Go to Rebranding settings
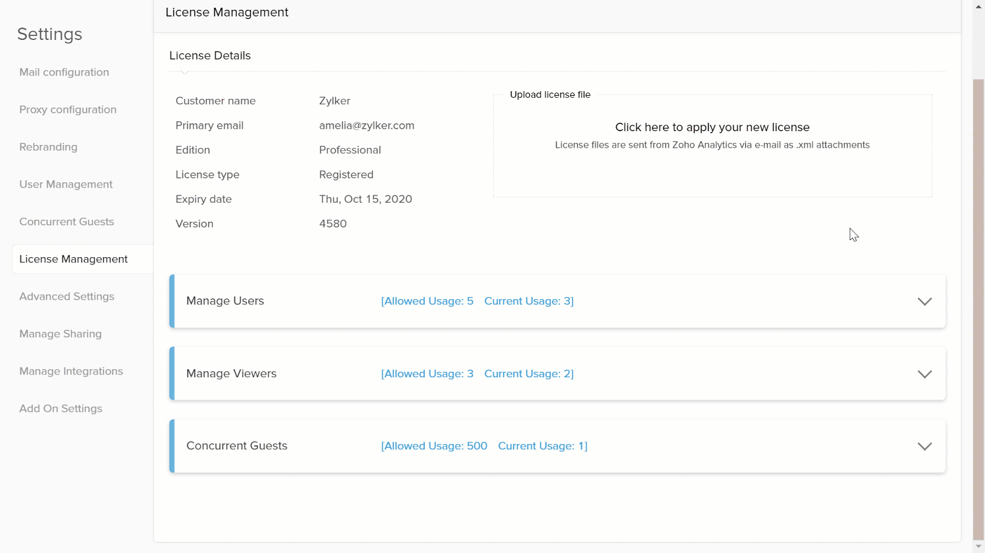This screenshot has width=985, height=553. [x=49, y=147]
